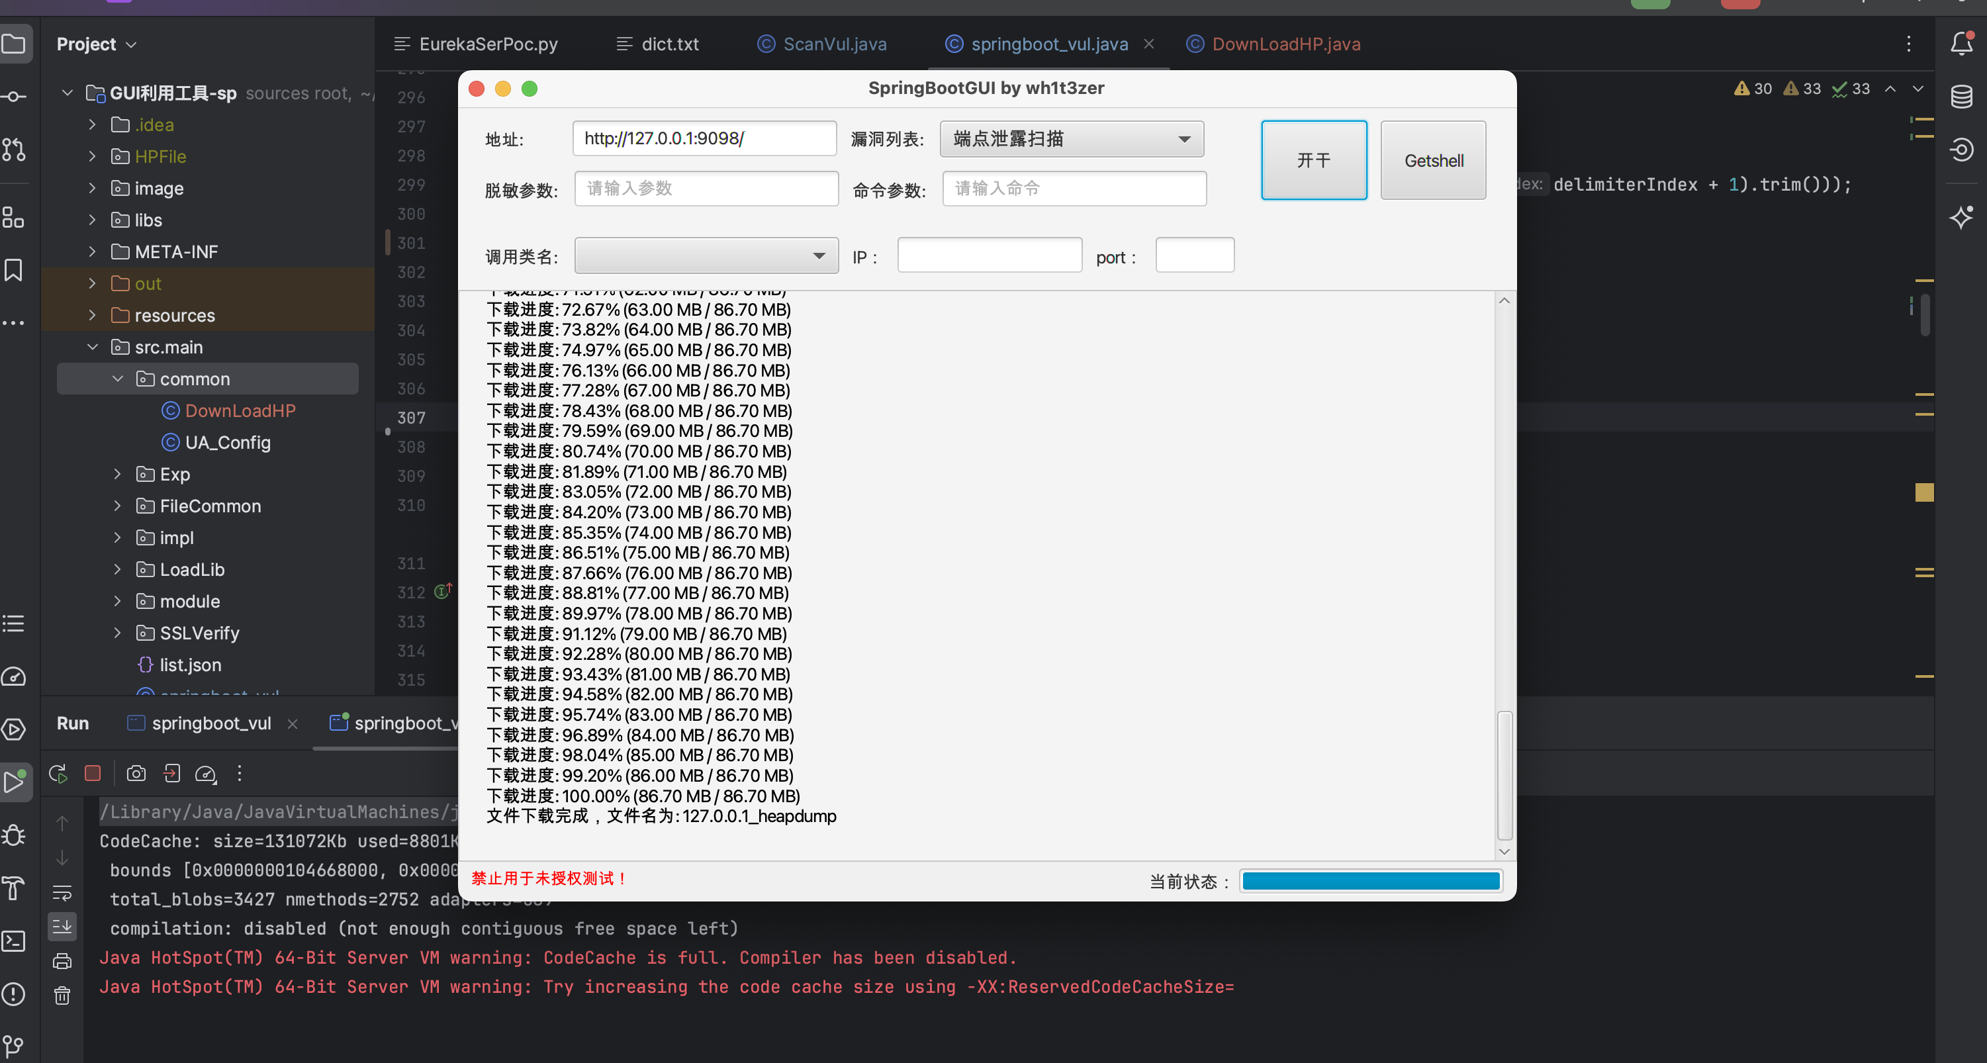Click the red Stop process icon
1987x1063 pixels.
click(93, 773)
